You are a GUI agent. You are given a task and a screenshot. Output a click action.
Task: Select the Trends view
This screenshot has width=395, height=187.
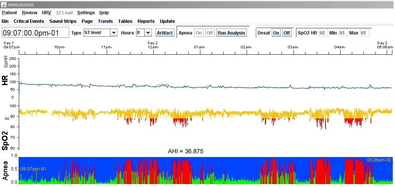[105, 21]
